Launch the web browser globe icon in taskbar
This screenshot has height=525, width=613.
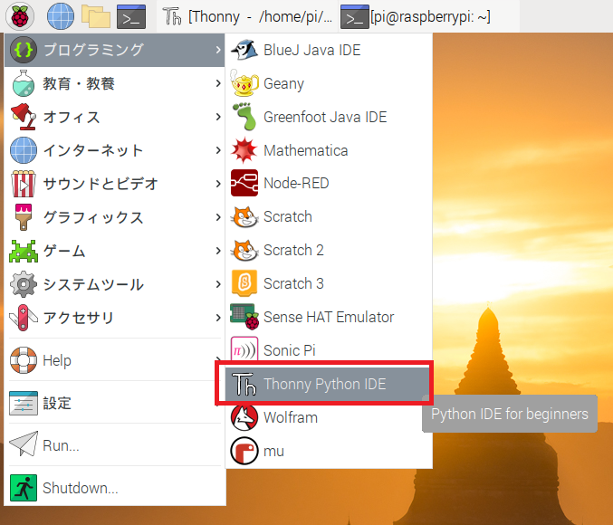click(x=60, y=16)
